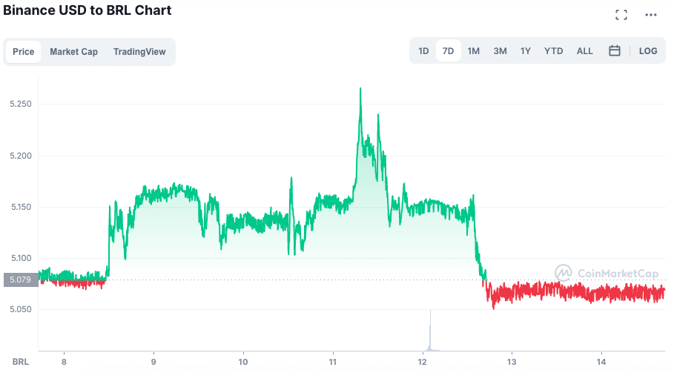The image size is (674, 370).
Task: Select the 7D time range
Action: coord(448,51)
